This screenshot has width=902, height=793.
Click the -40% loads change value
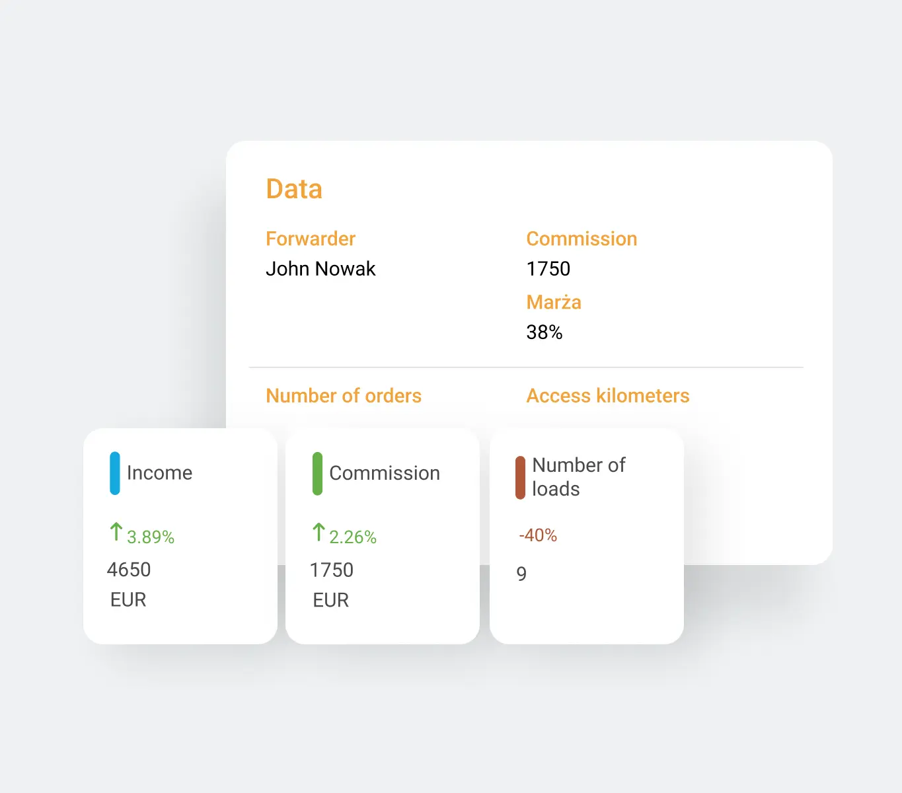click(x=538, y=535)
